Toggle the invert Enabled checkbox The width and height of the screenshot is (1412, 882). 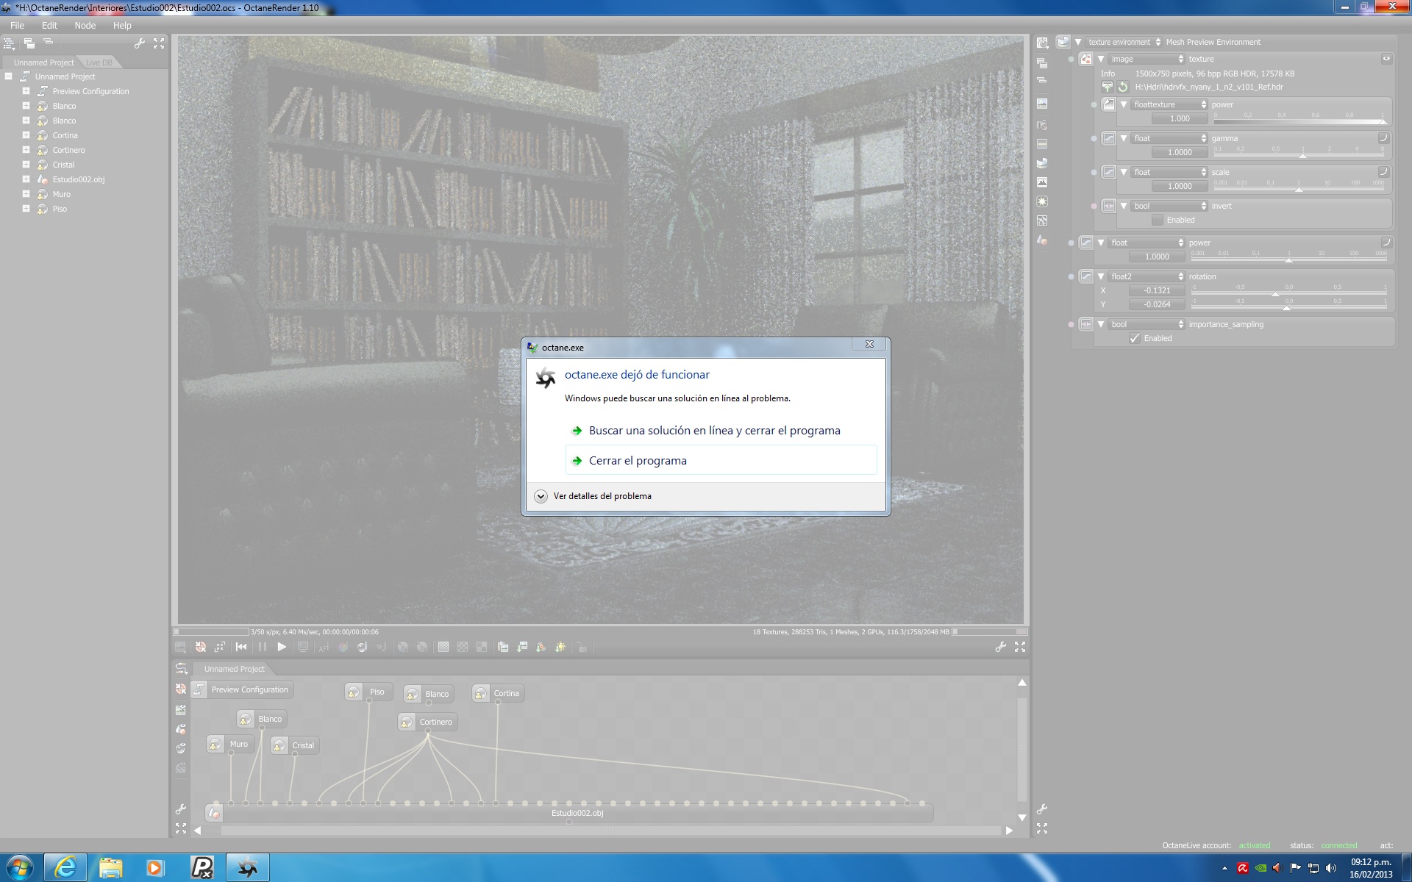click(x=1158, y=220)
